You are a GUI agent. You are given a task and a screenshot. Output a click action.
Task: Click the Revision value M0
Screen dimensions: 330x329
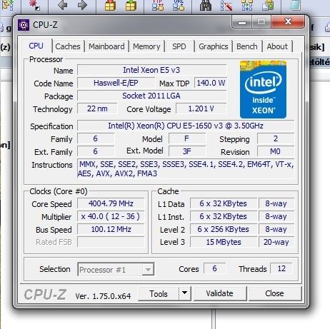point(276,151)
